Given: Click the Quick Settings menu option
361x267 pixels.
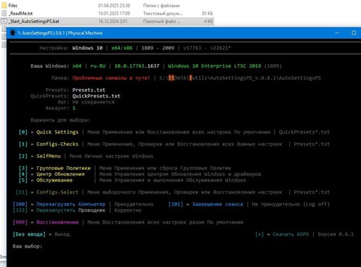Looking at the screenshot, I should point(57,132).
